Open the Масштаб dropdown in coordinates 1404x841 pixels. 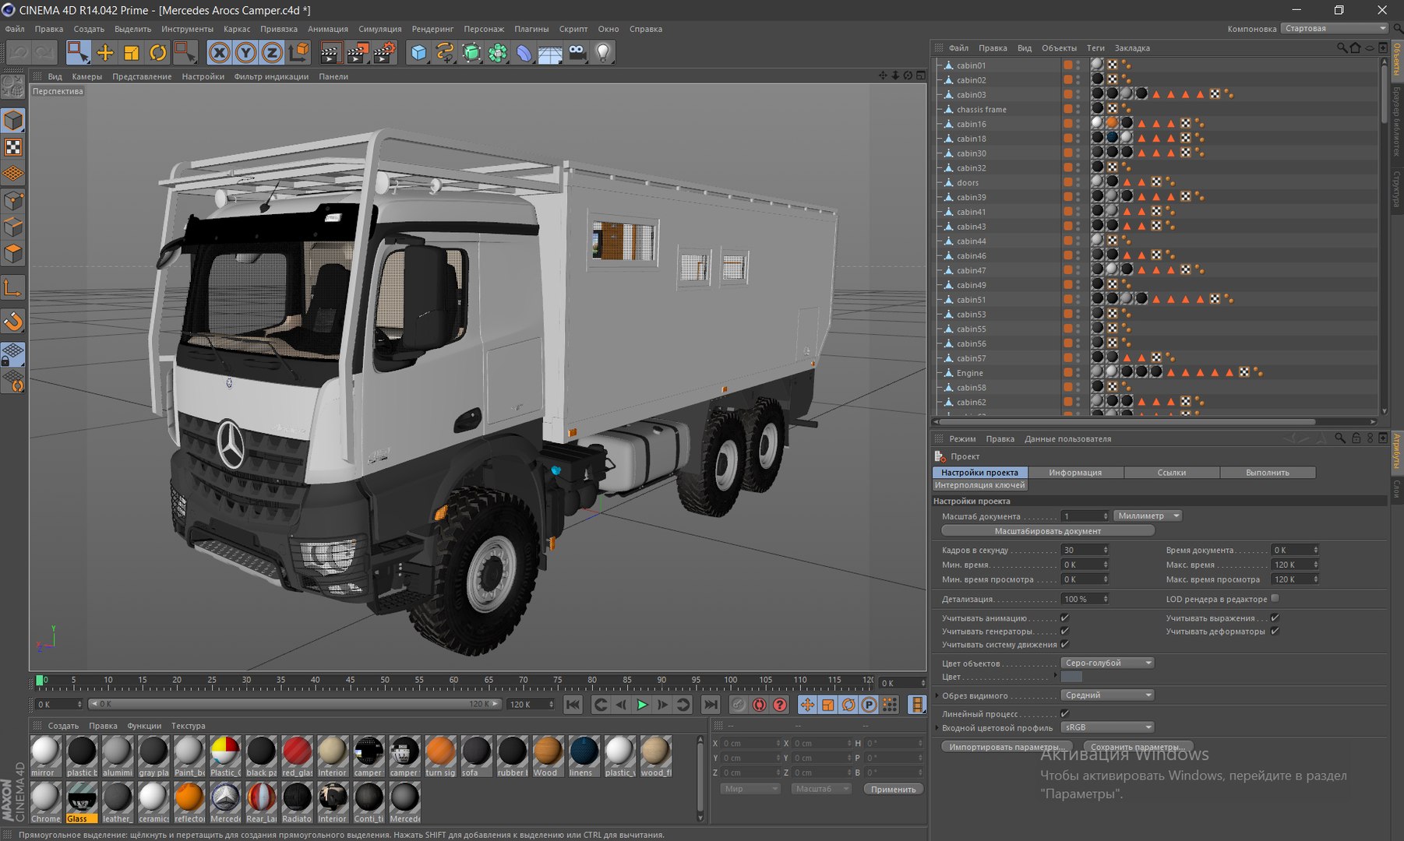point(822,789)
